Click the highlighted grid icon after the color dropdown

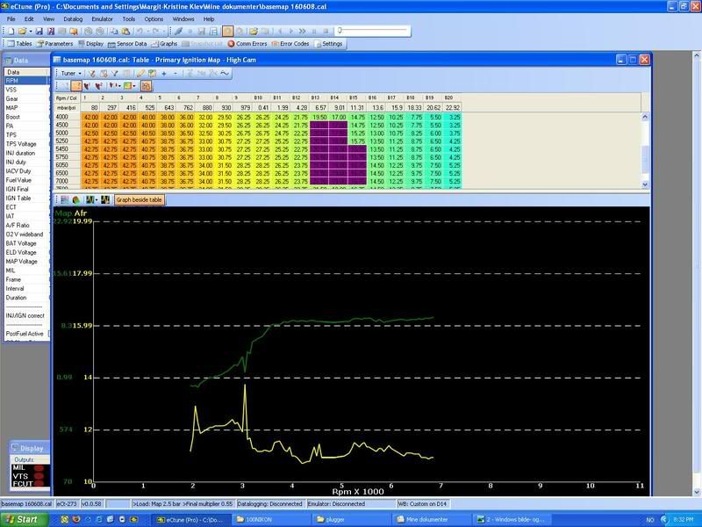pyautogui.click(x=146, y=85)
